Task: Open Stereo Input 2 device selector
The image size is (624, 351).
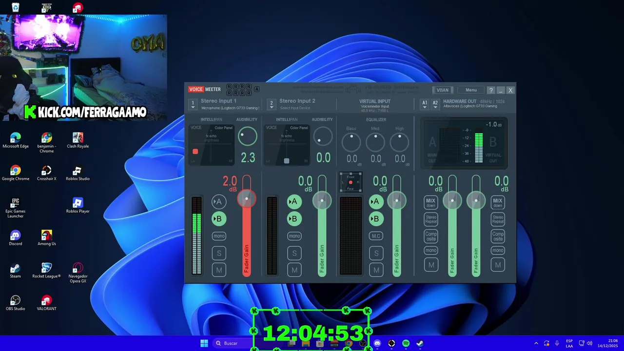Action: 272,104
